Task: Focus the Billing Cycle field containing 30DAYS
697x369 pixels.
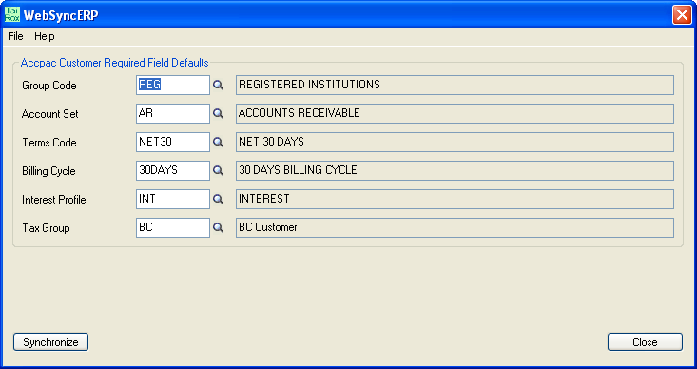Action: (173, 170)
